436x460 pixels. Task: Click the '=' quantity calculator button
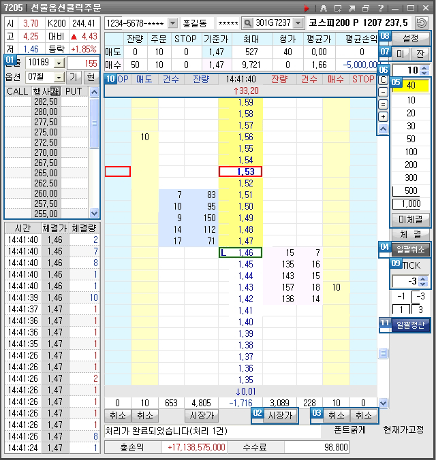[x=384, y=104]
